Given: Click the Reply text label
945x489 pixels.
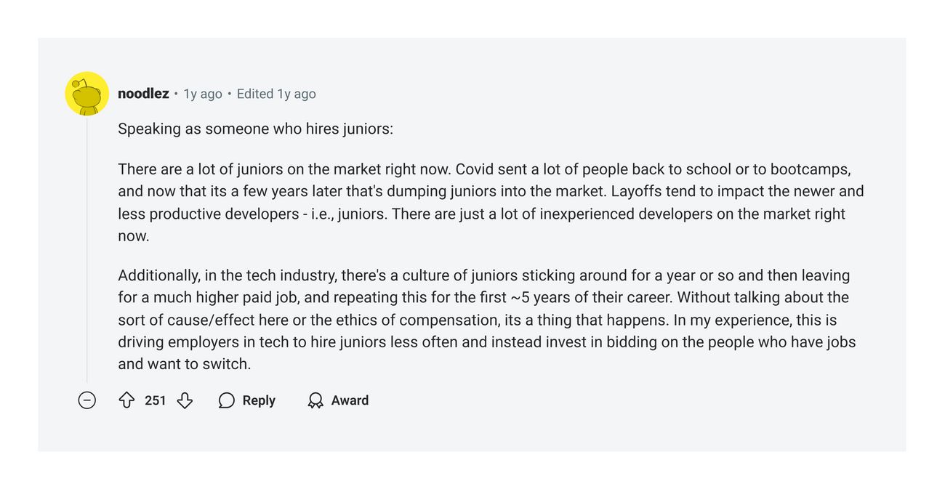Looking at the screenshot, I should 259,400.
